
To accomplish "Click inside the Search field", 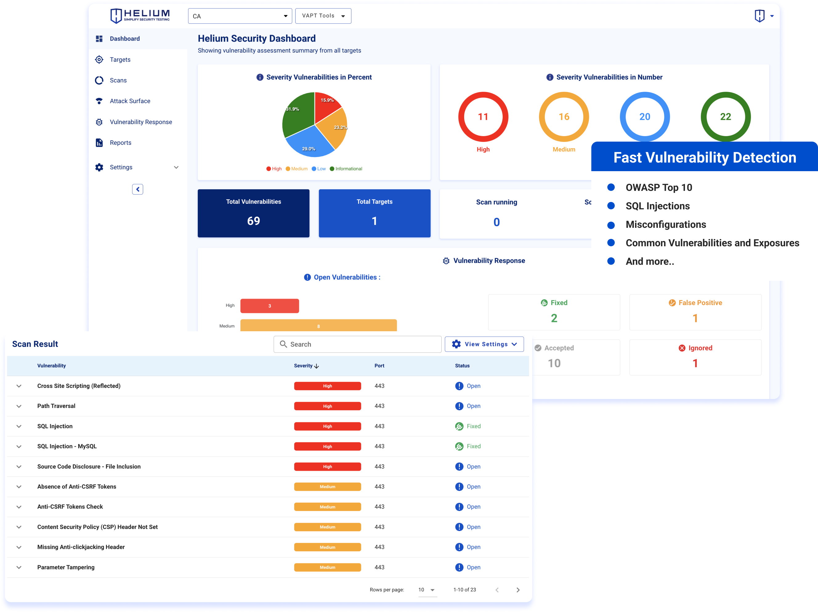I will click(357, 344).
